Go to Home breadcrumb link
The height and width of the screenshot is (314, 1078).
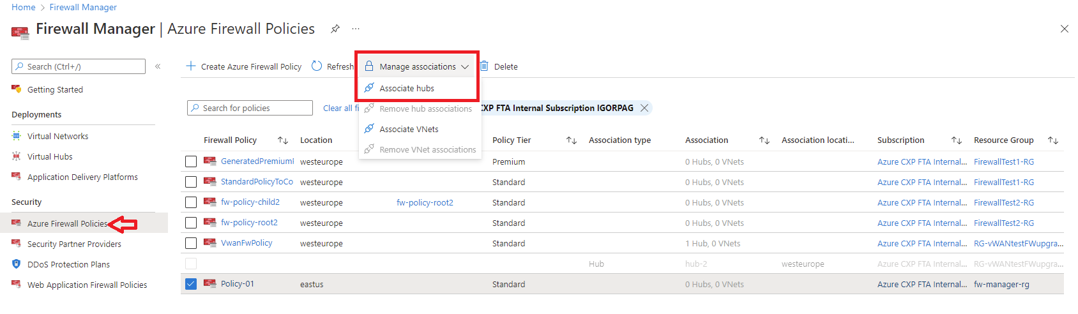pyautogui.click(x=24, y=7)
